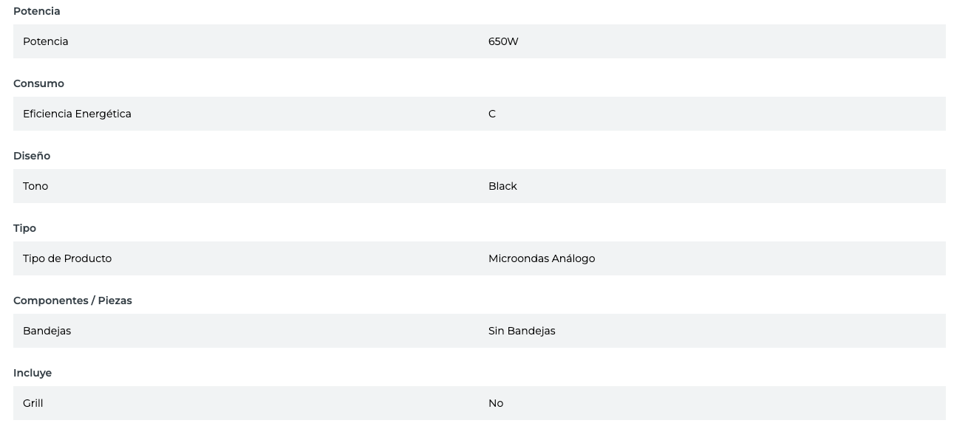Click the Grill row label
The height and width of the screenshot is (426, 954).
click(x=33, y=403)
